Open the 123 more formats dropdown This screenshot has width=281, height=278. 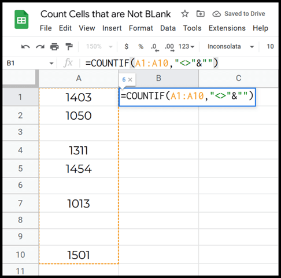pyautogui.click(x=186, y=46)
